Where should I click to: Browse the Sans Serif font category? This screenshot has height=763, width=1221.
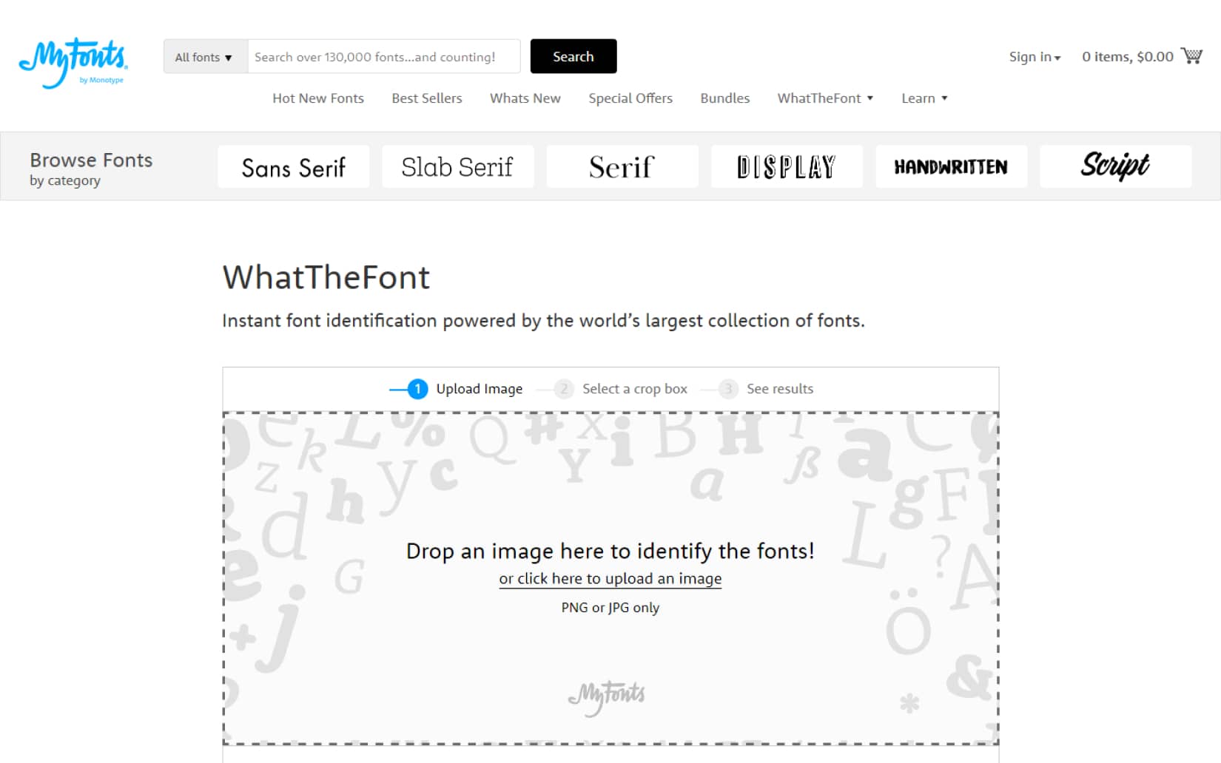pyautogui.click(x=293, y=167)
